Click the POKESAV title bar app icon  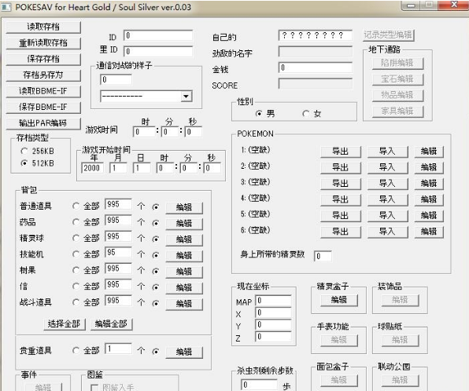click(6, 7)
